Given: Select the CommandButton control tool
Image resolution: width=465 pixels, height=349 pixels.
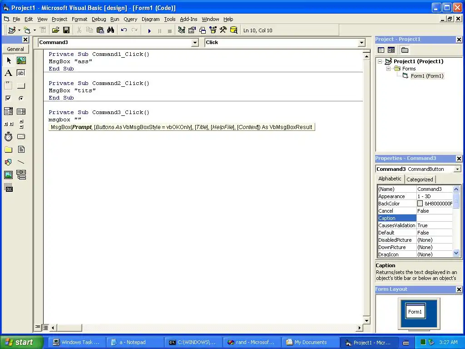Looking at the screenshot, I should pos(21,86).
